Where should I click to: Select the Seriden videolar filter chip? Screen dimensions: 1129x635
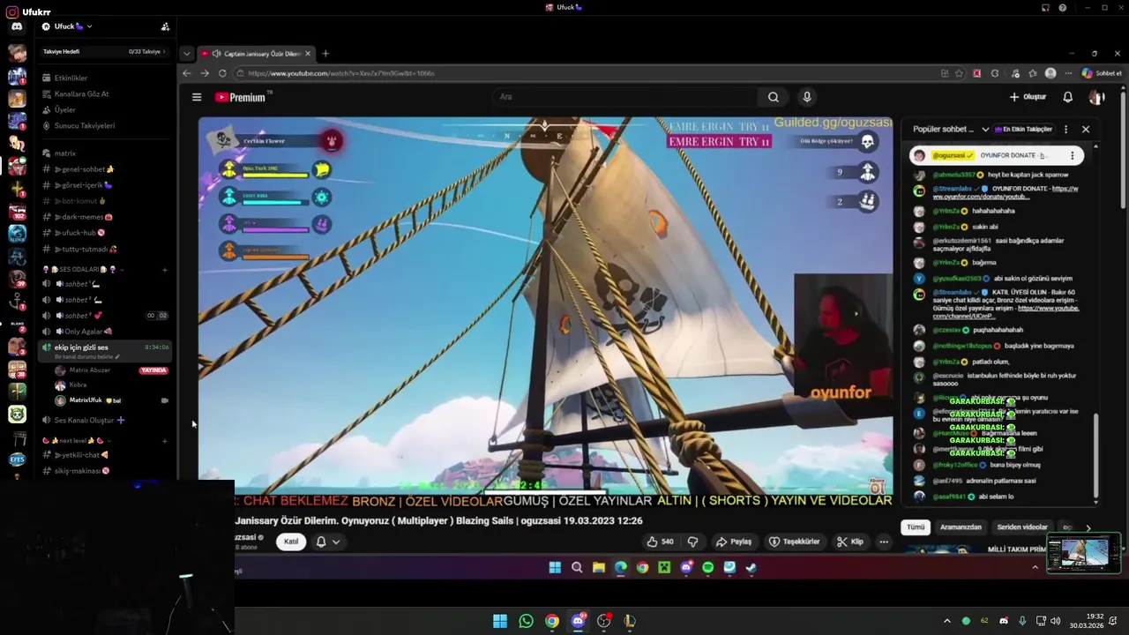pos(1022,527)
